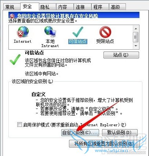Open the 高级 tab
Viewport: 149px width, 156px height.
(115, 7)
